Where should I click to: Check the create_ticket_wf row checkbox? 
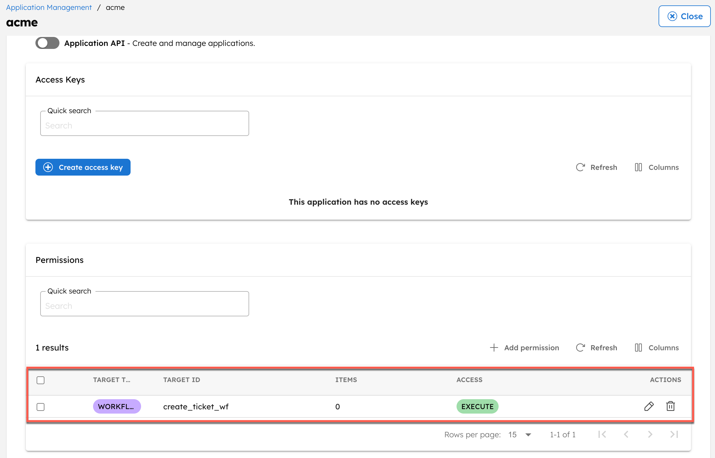(x=41, y=407)
